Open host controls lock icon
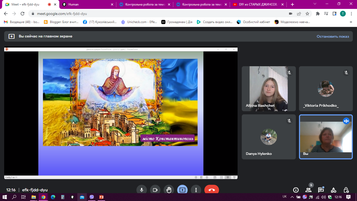This screenshot has width=357, height=201. [346, 190]
